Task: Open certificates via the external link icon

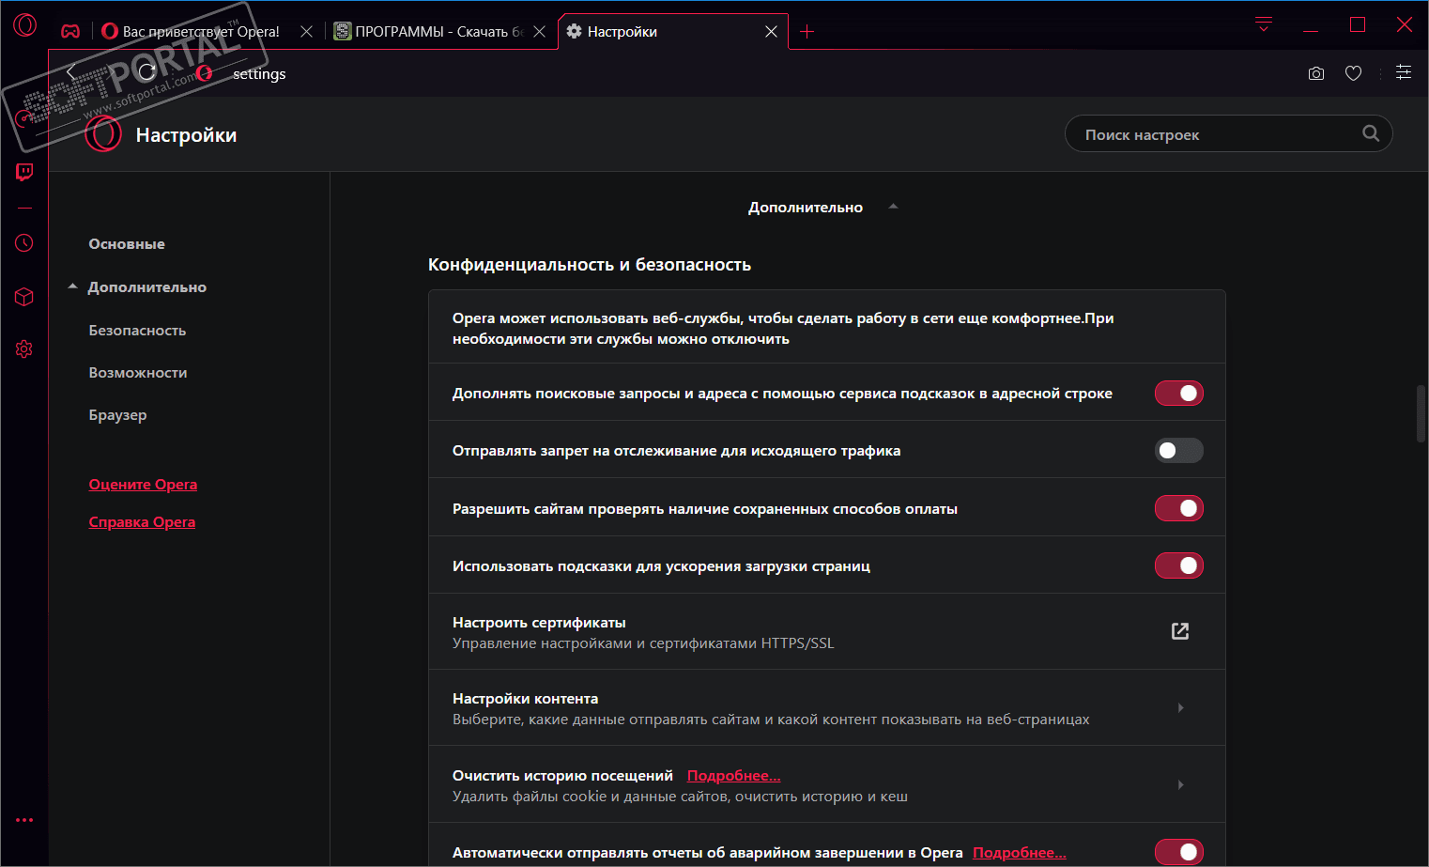Action: coord(1180,631)
